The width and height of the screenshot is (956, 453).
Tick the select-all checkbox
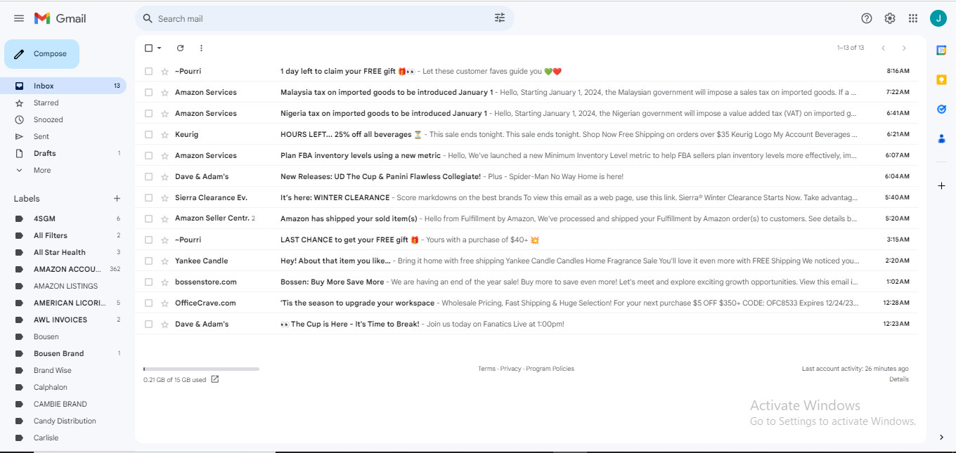pyautogui.click(x=148, y=48)
